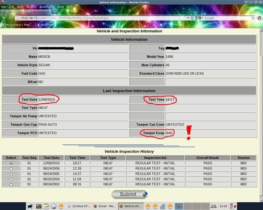Screen dimensions: 263x210
Task: Select the 08/24/2006 inspection radio button
Action: [11, 169]
